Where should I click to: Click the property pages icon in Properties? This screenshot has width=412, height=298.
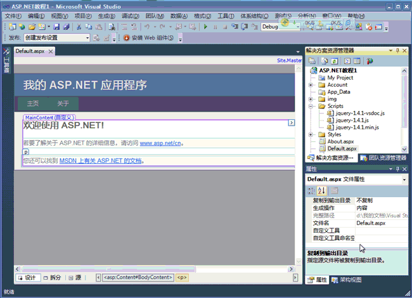coord(334,190)
